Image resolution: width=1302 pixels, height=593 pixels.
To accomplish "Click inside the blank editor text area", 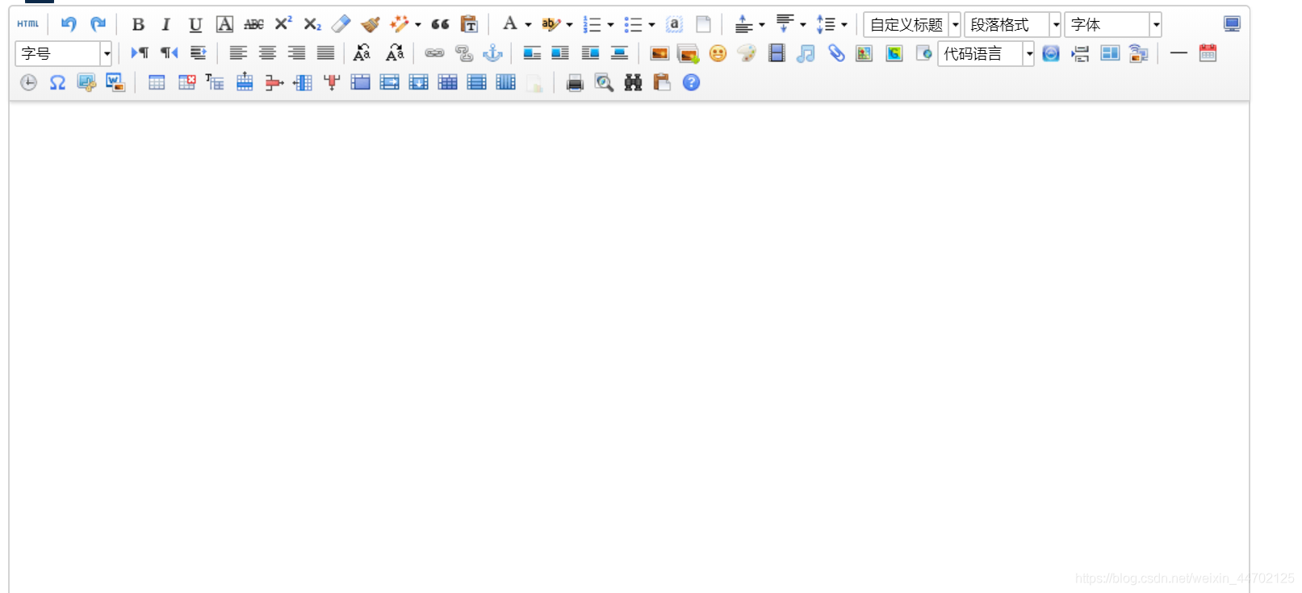I will click(x=629, y=347).
